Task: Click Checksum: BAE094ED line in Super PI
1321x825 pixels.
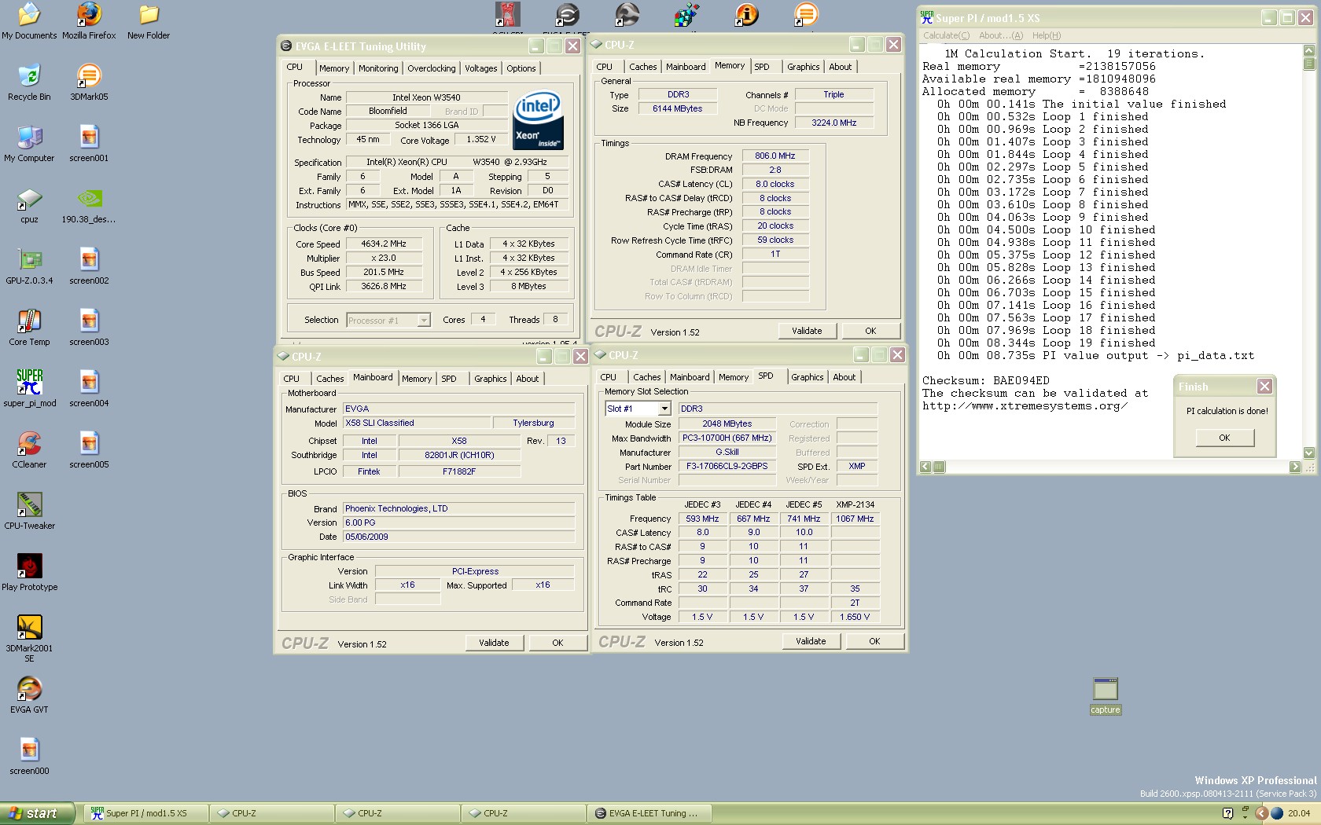Action: point(985,380)
